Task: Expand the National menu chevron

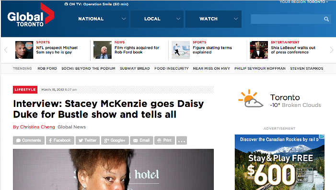Action: point(124,19)
